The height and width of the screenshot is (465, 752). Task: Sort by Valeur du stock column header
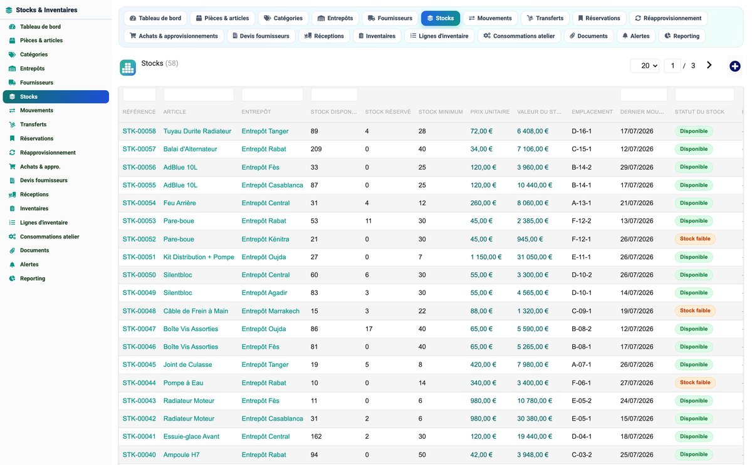coord(540,112)
